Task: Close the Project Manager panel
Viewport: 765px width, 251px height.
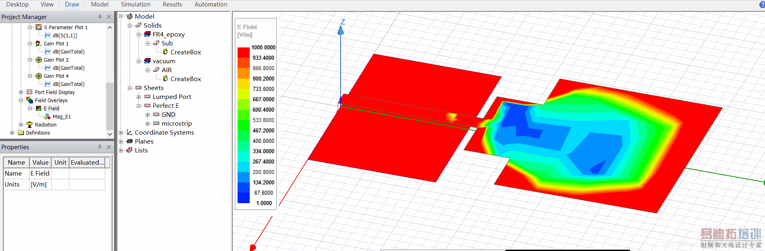Action: (x=108, y=17)
